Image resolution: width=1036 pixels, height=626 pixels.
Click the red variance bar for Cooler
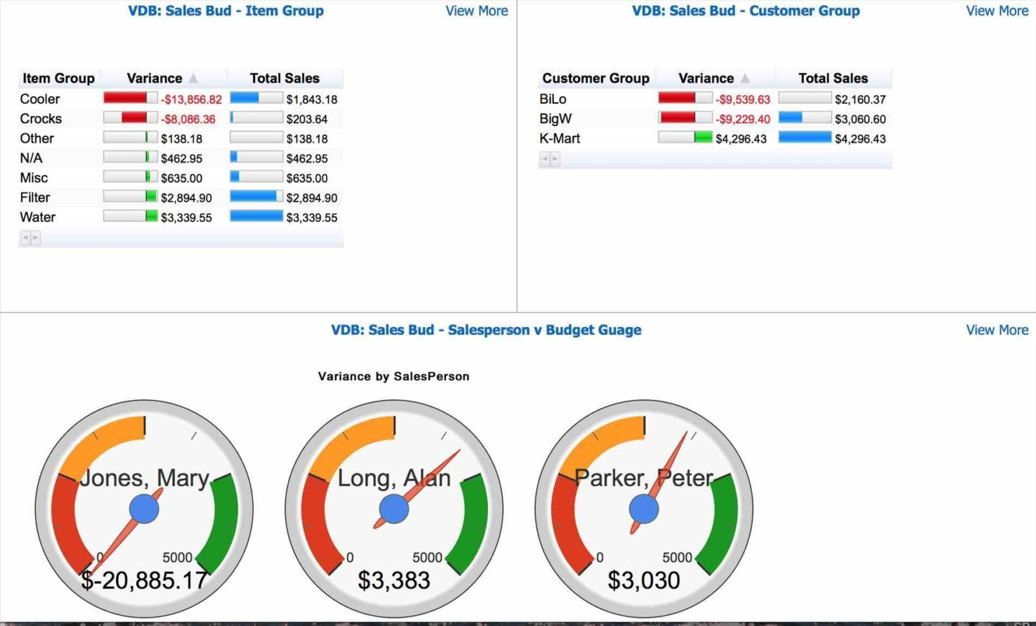[125, 98]
